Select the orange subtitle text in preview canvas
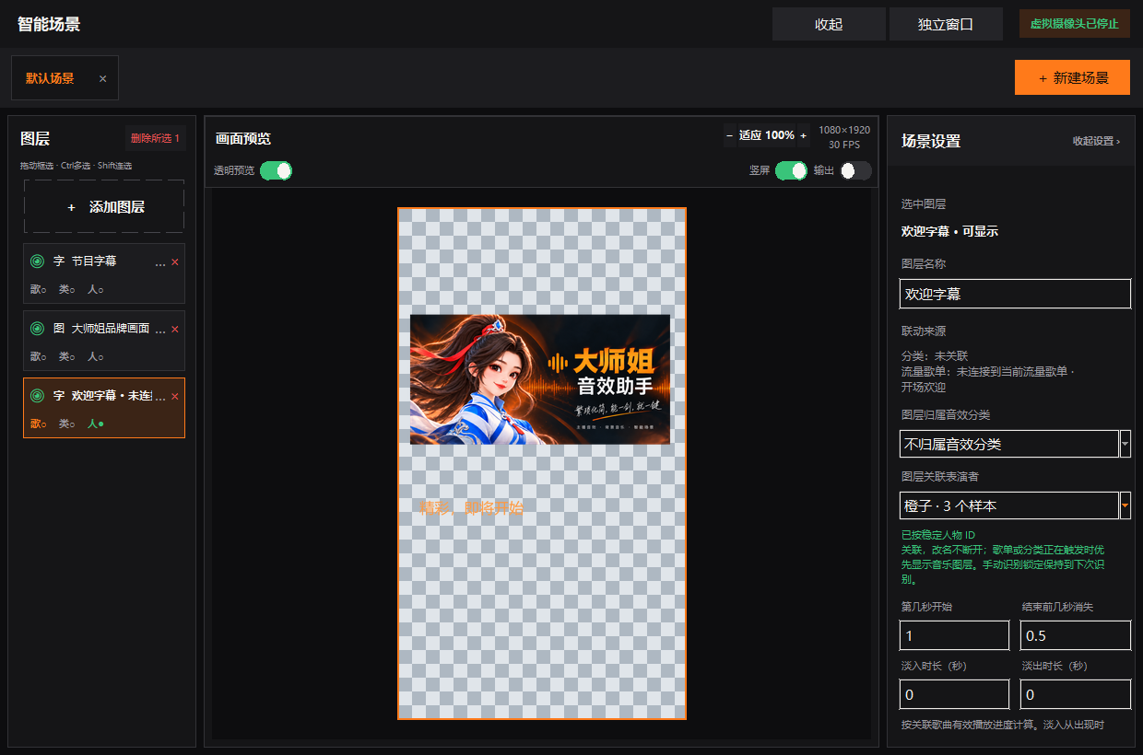 click(x=471, y=507)
